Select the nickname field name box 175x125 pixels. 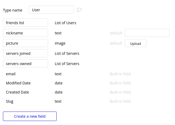click(x=25, y=33)
